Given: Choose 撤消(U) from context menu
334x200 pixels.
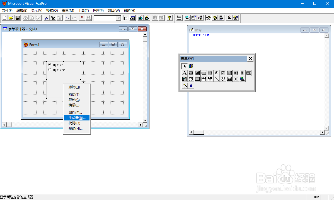Looking at the screenshot, I should (x=77, y=87).
